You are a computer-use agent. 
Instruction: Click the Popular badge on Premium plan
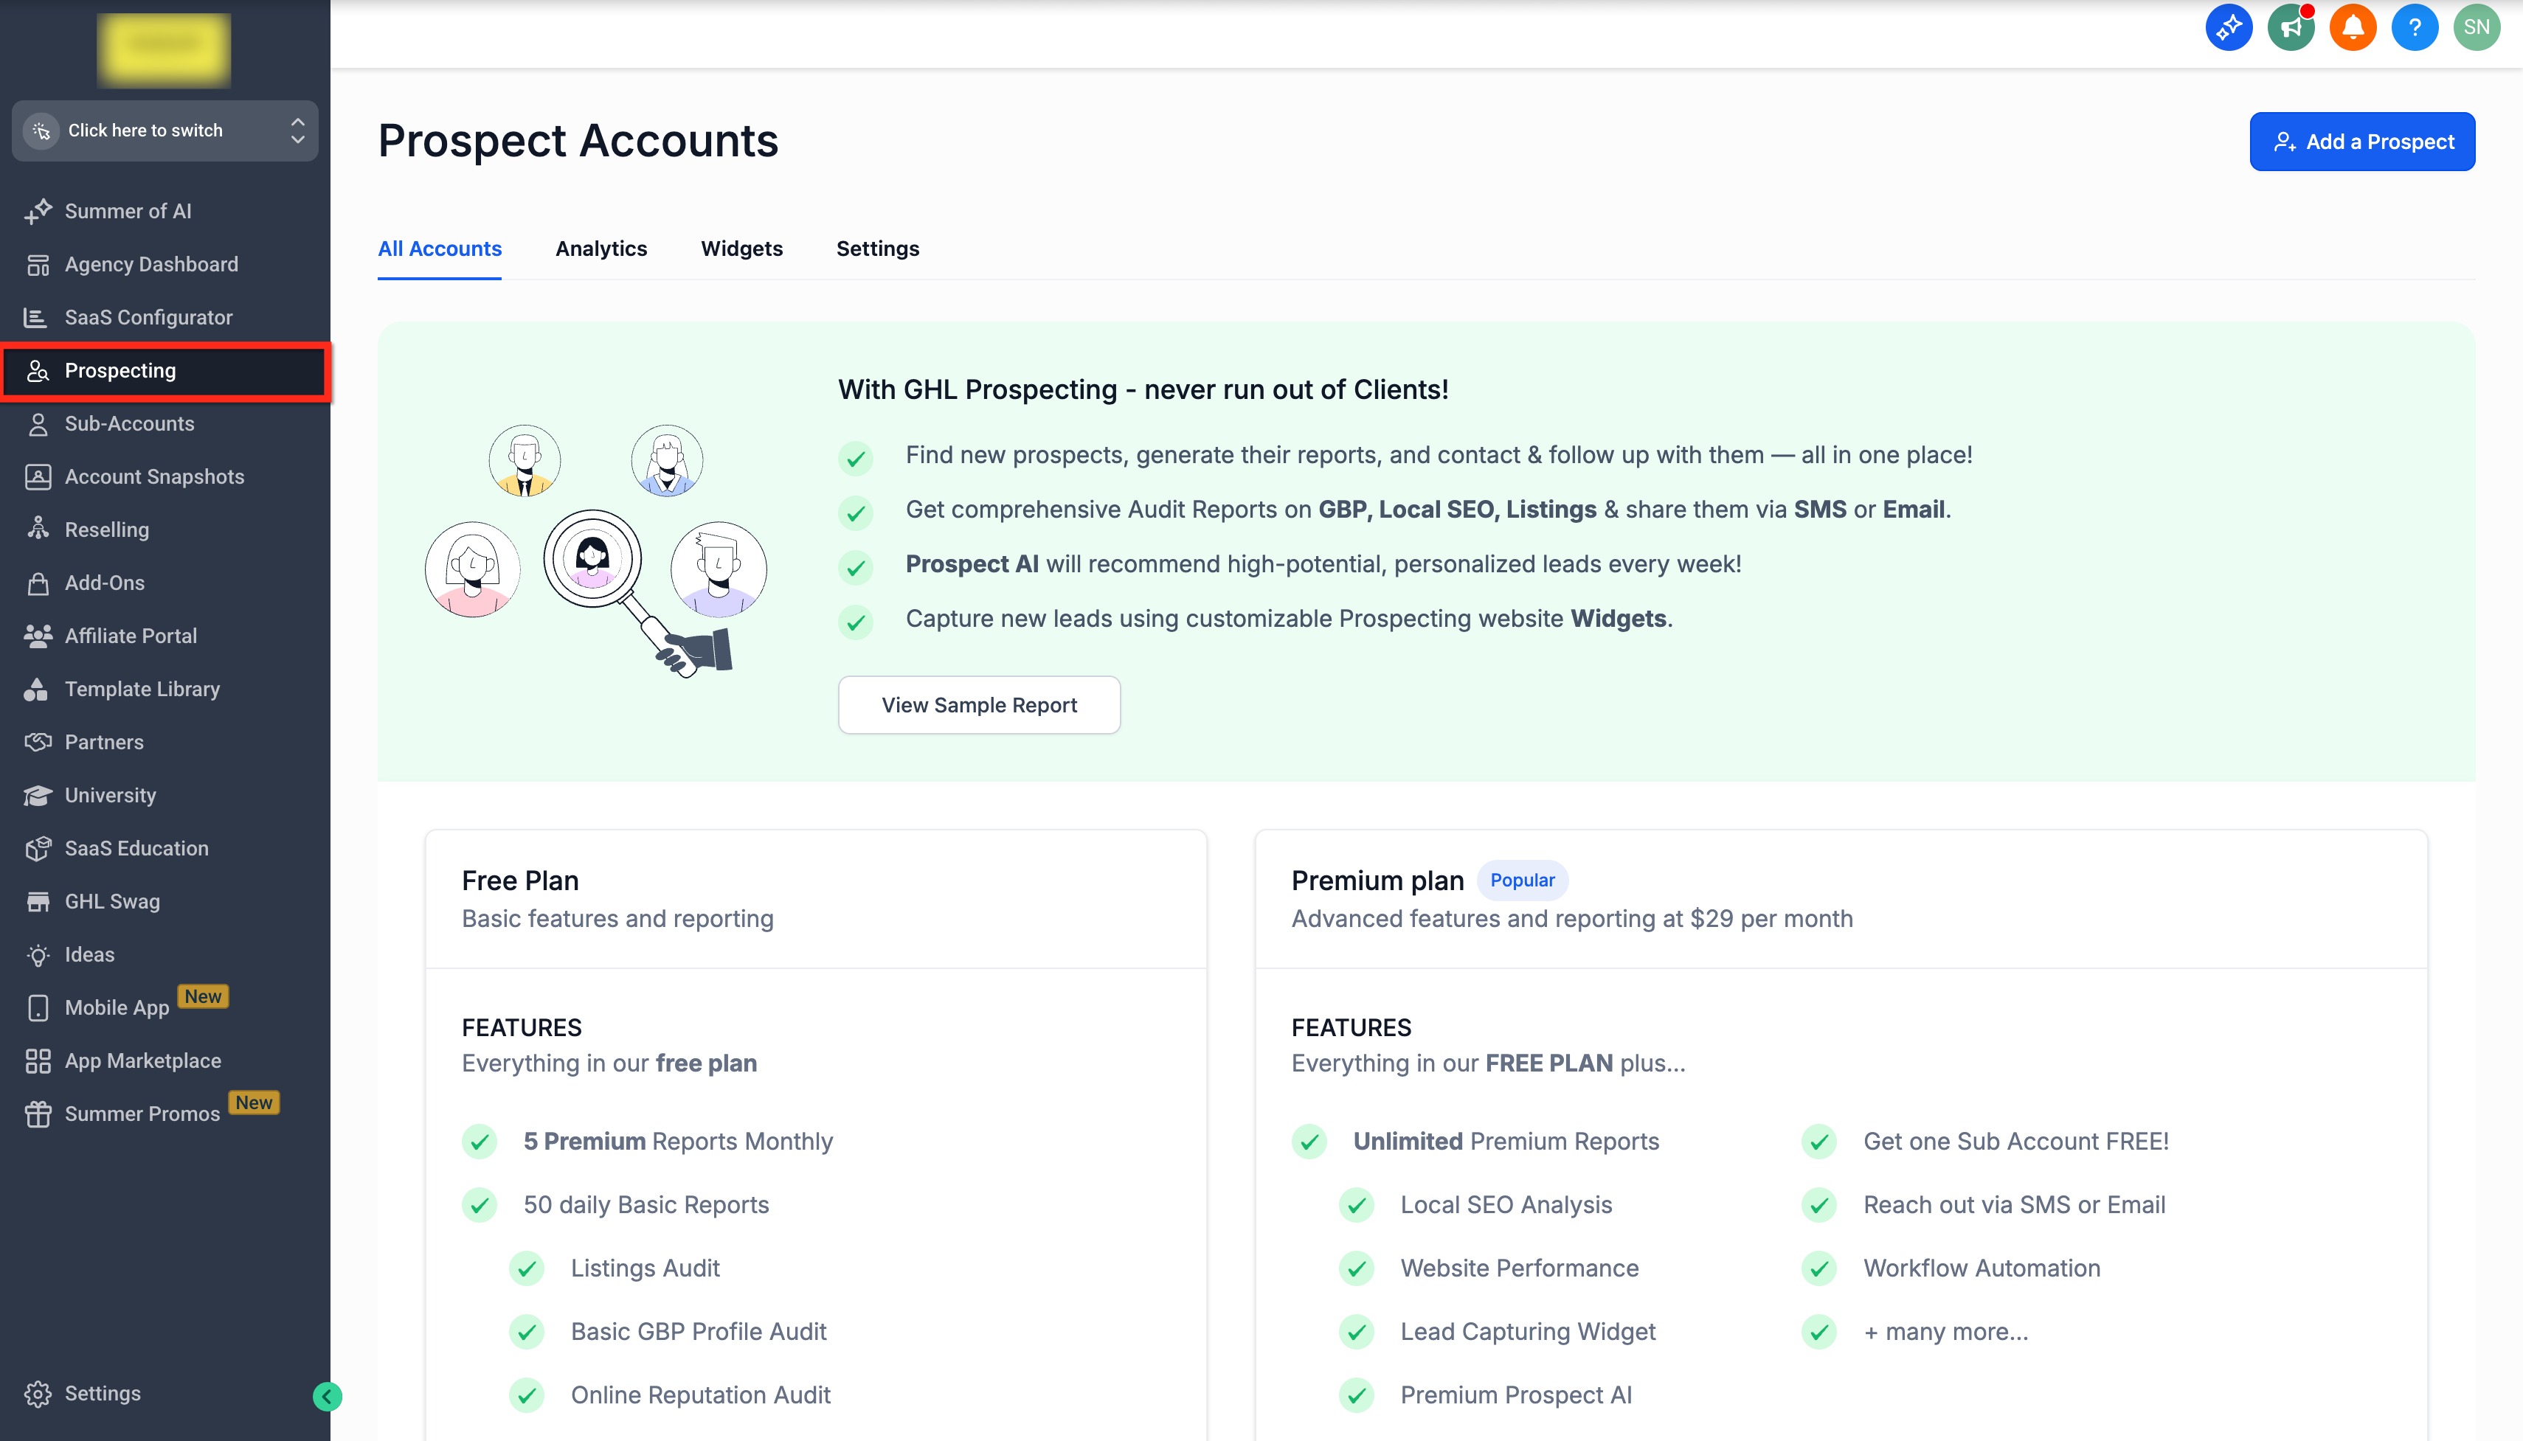tap(1523, 880)
